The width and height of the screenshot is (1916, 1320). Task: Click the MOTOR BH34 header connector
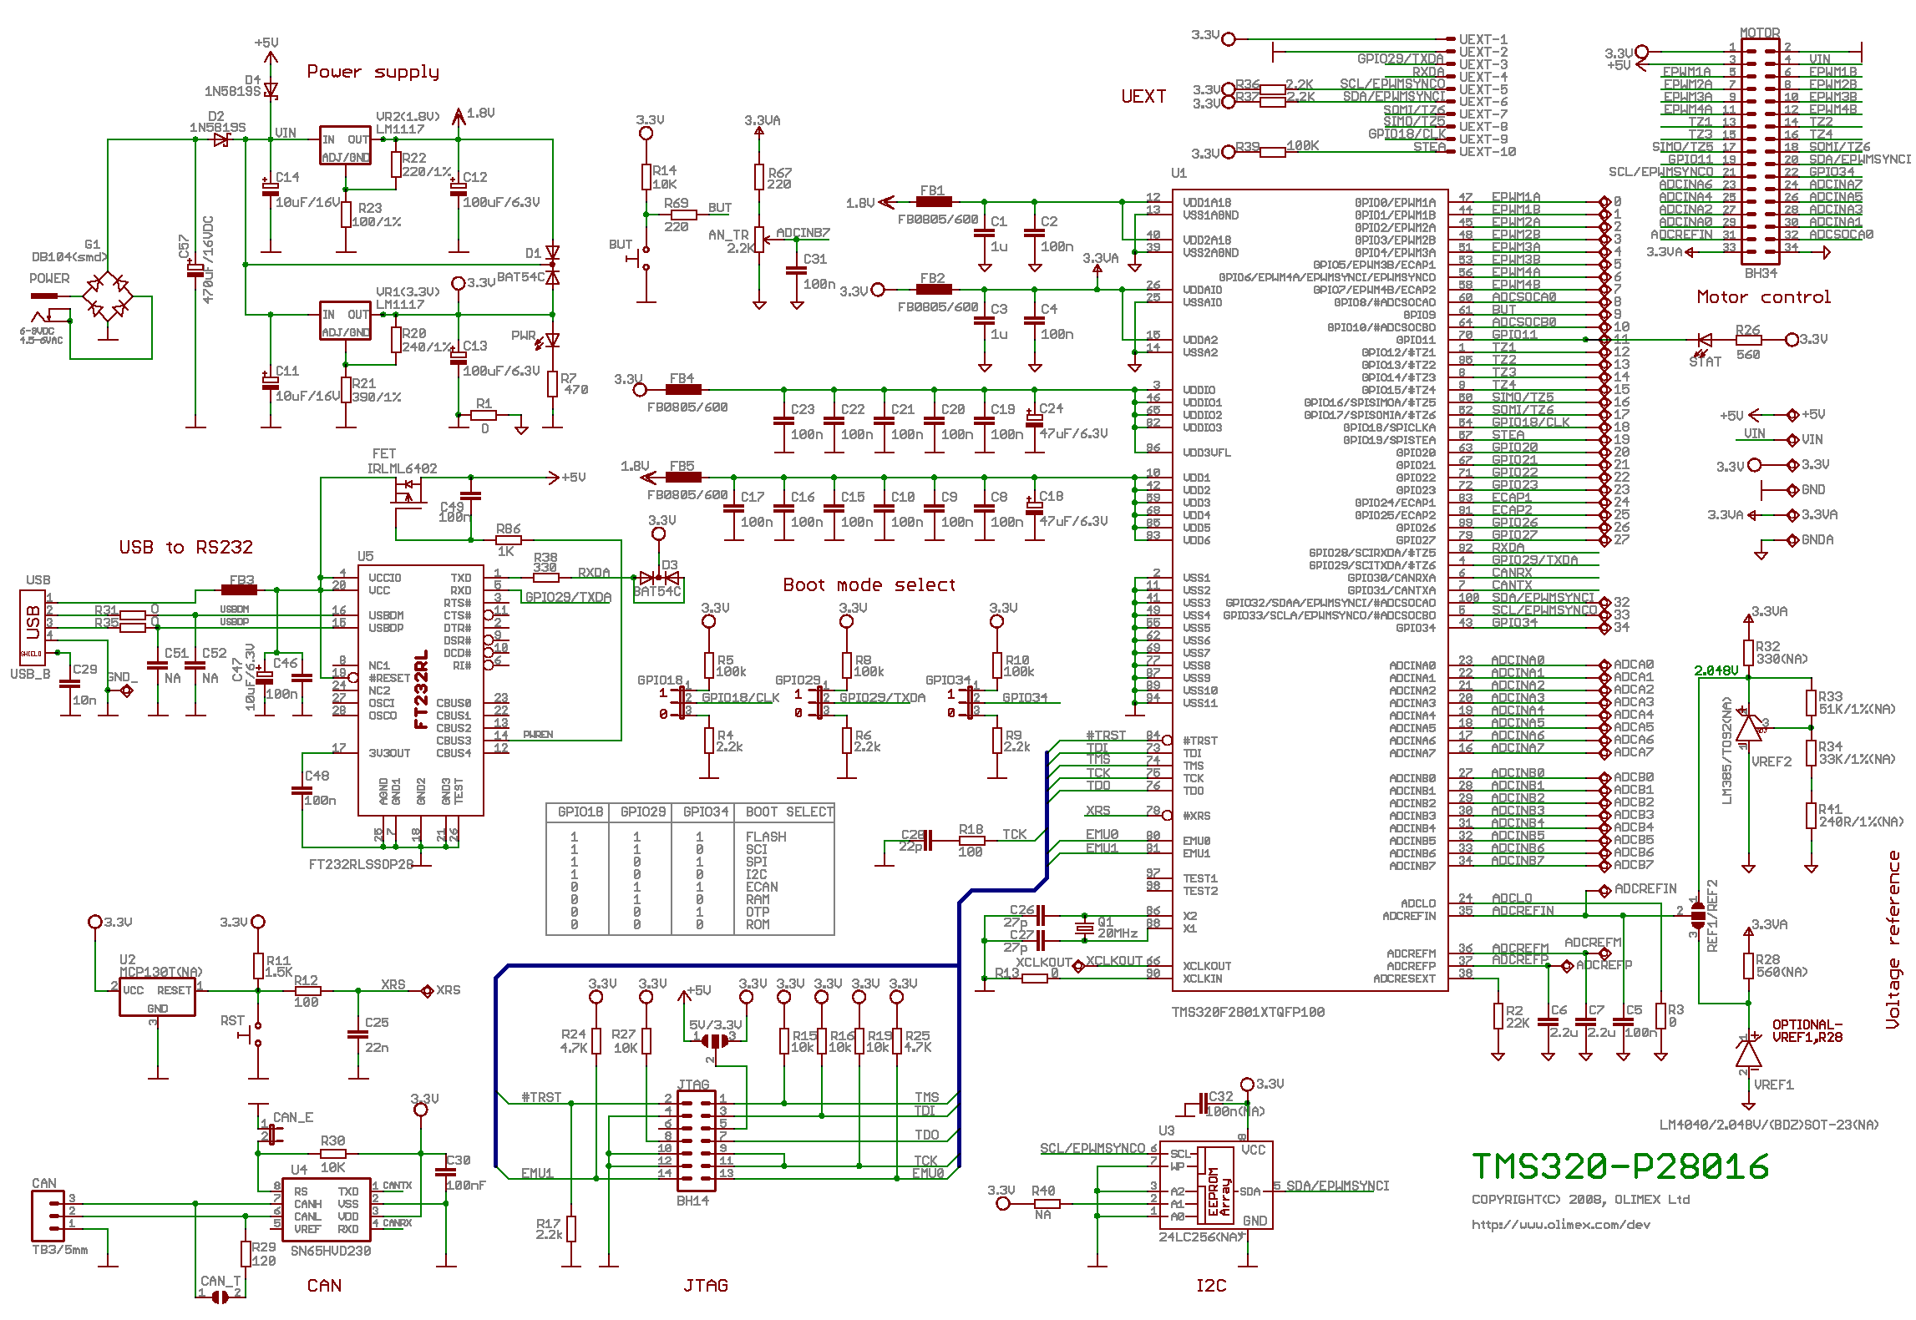click(1760, 153)
